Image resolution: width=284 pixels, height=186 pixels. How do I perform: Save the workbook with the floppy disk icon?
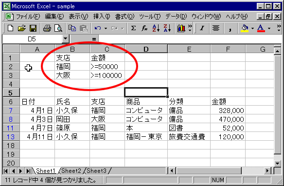click(33, 28)
